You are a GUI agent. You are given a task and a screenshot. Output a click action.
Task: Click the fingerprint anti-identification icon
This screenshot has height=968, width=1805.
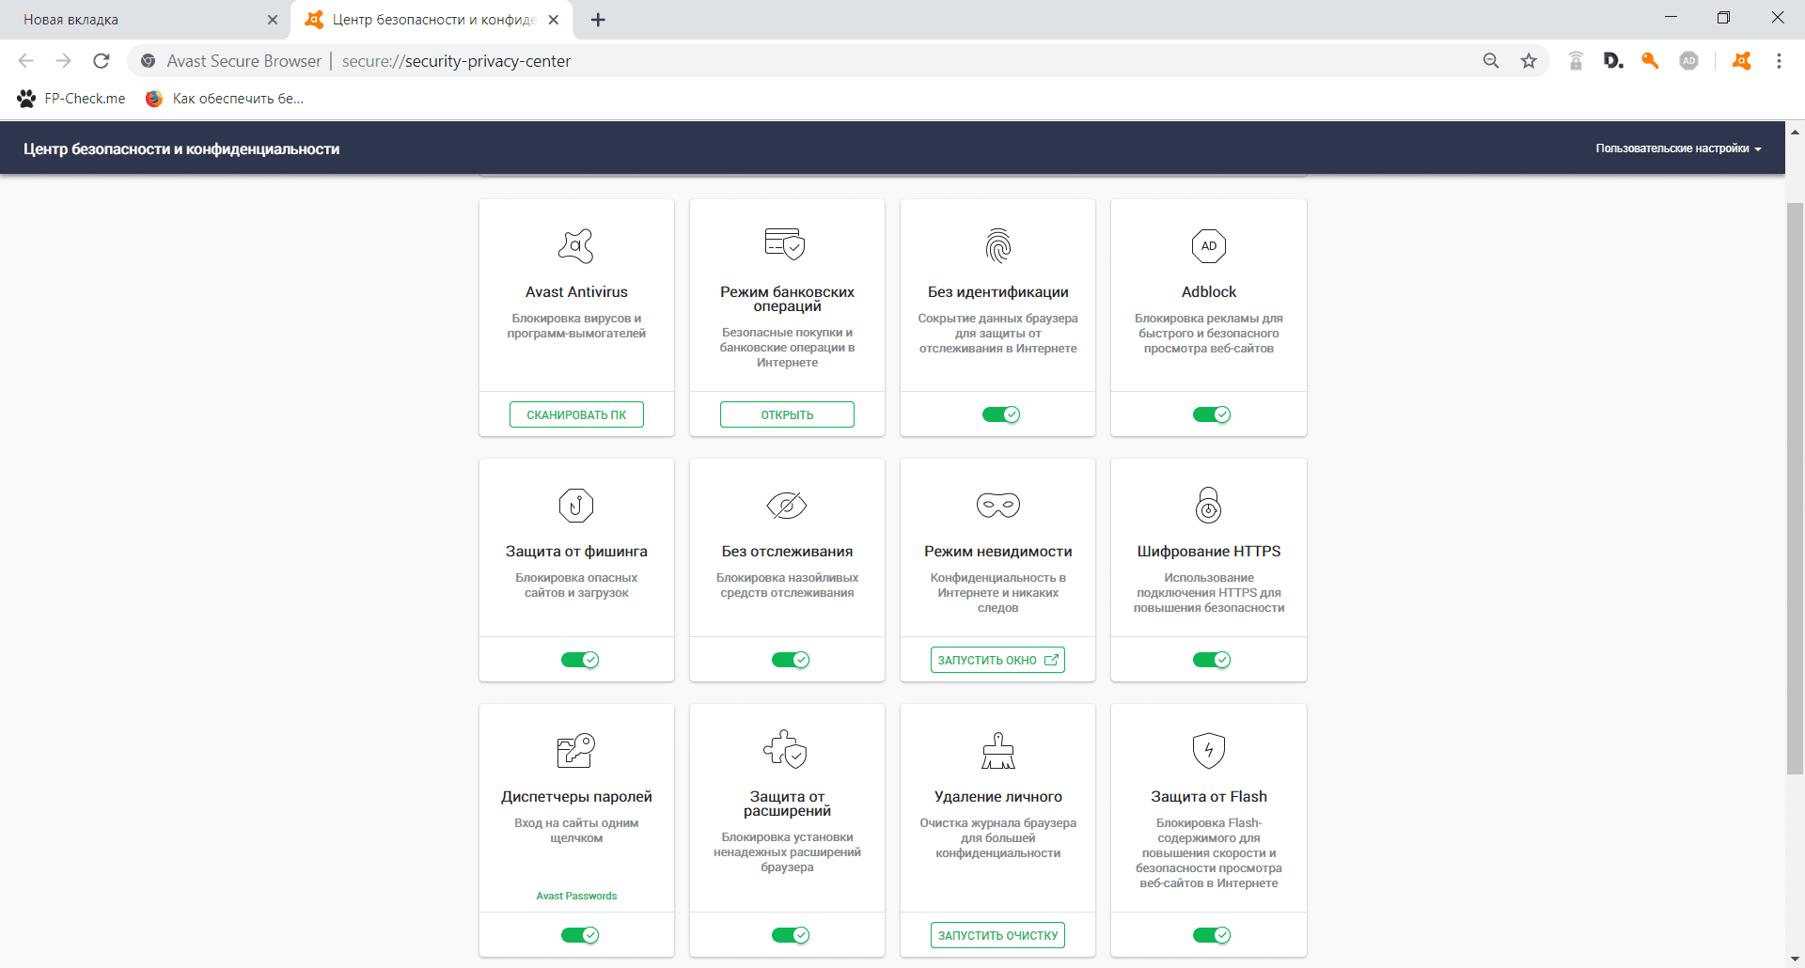(997, 246)
